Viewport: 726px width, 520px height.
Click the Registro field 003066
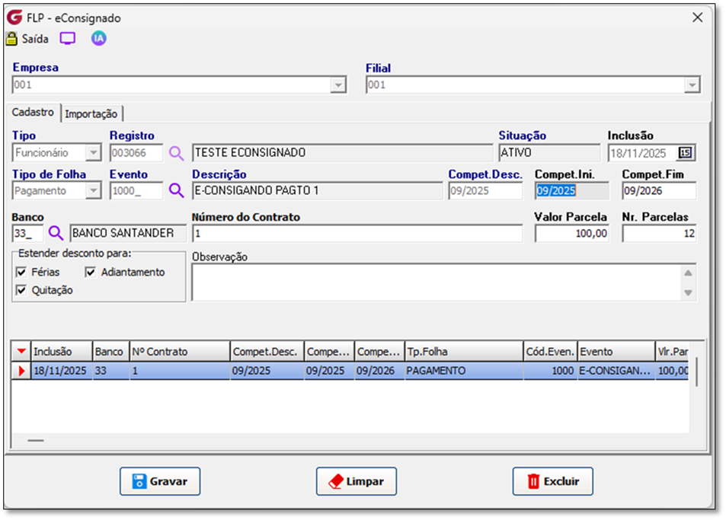pyautogui.click(x=136, y=153)
